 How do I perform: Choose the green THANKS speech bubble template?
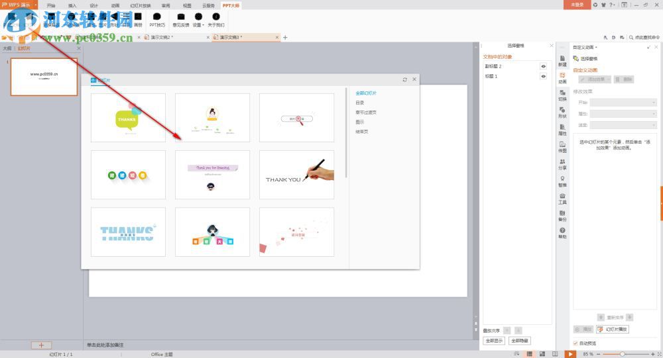point(128,118)
